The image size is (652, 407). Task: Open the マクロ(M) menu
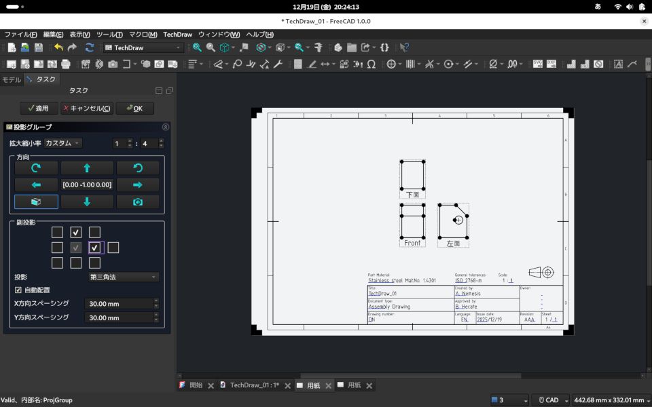(143, 35)
